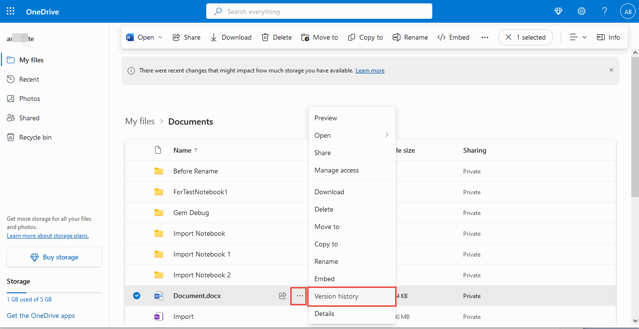Click the Learn more about storage plans link
639x329 pixels.
[x=47, y=236]
